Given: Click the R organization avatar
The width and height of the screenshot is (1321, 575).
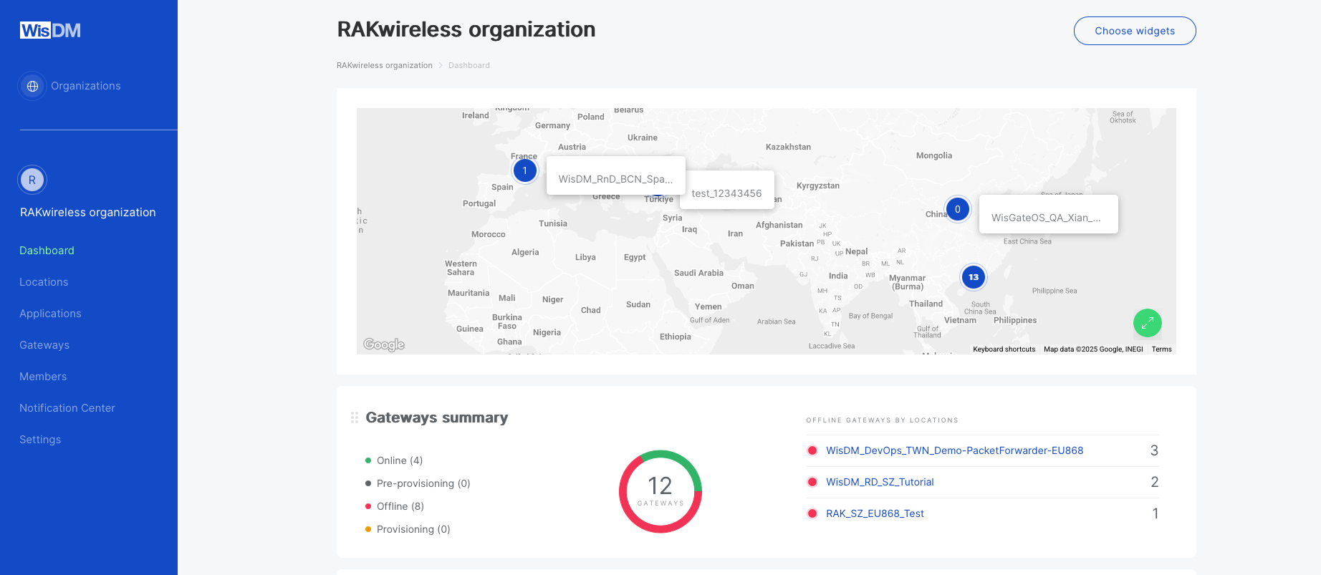Looking at the screenshot, I should click(x=32, y=180).
